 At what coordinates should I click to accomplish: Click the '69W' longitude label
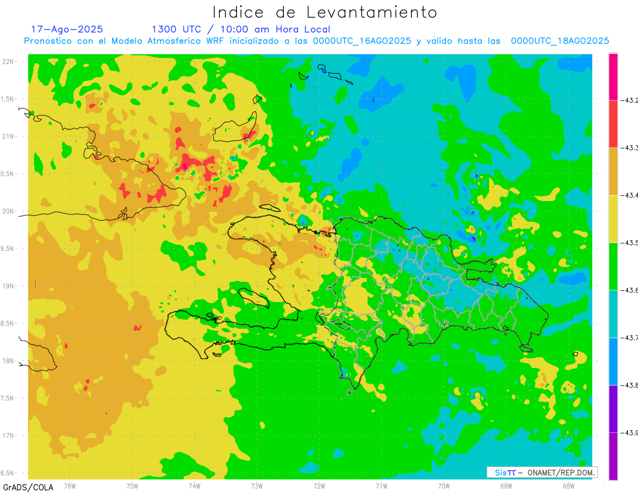pos(506,486)
